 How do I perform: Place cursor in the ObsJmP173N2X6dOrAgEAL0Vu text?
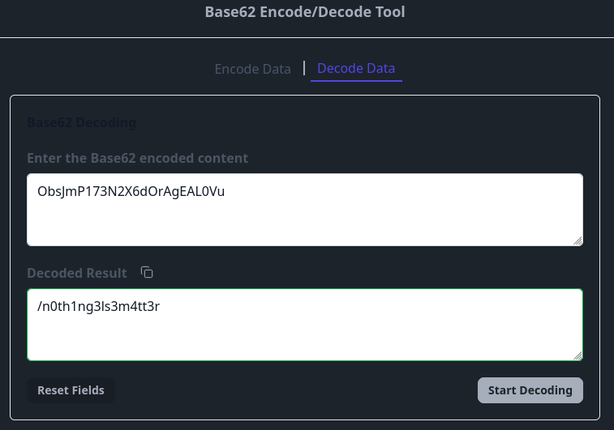pos(130,192)
